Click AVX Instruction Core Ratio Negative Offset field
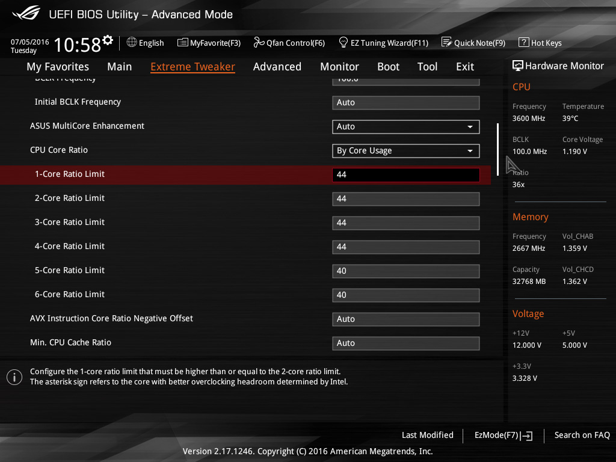The height and width of the screenshot is (462, 616). [x=406, y=319]
